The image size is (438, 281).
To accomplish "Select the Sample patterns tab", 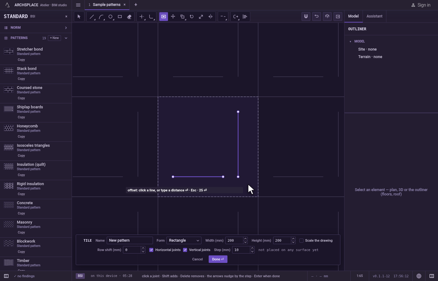I will click(x=107, y=5).
